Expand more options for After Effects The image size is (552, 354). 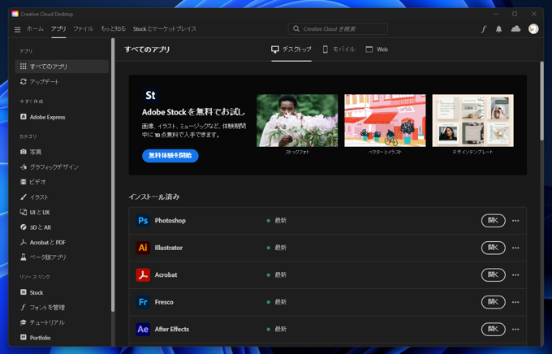(515, 329)
